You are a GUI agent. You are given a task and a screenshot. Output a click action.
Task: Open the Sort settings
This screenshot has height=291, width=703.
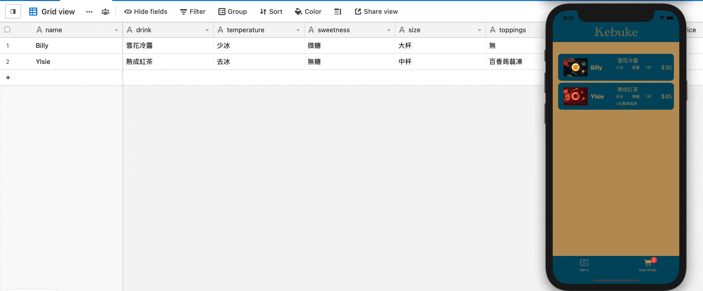pos(271,11)
